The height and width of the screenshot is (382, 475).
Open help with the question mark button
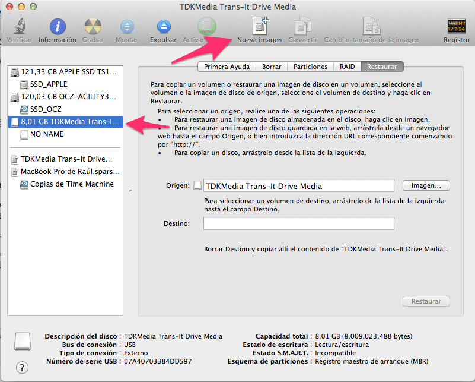click(x=23, y=367)
